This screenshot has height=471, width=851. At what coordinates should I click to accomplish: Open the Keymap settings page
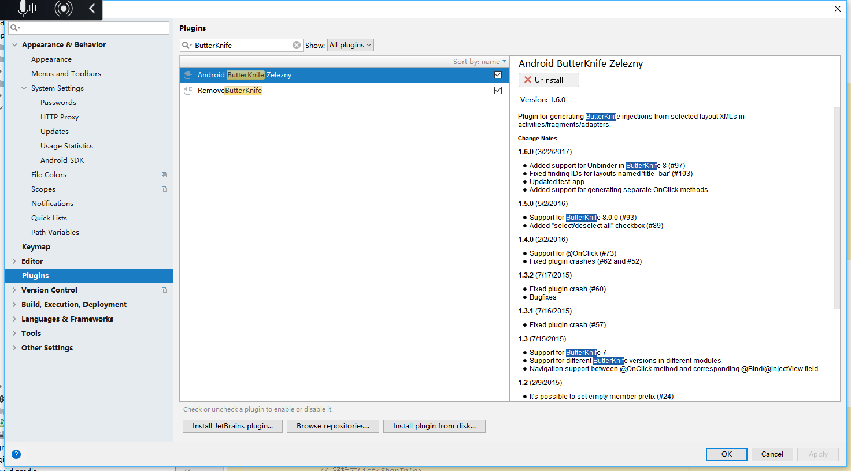pos(36,247)
